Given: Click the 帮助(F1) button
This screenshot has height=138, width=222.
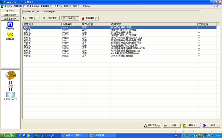Looking at the screenshot, I should (x=191, y=125).
